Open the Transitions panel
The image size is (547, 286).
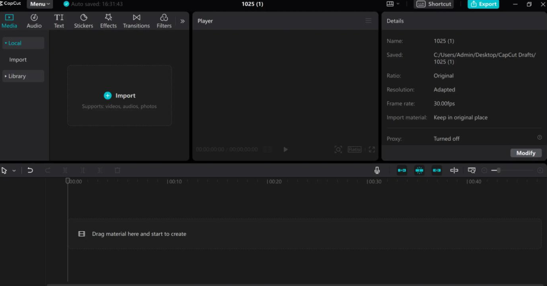(136, 21)
